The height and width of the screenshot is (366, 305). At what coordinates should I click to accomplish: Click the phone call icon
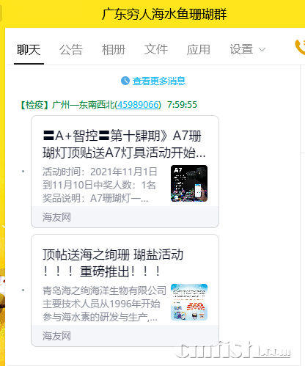(x=300, y=47)
